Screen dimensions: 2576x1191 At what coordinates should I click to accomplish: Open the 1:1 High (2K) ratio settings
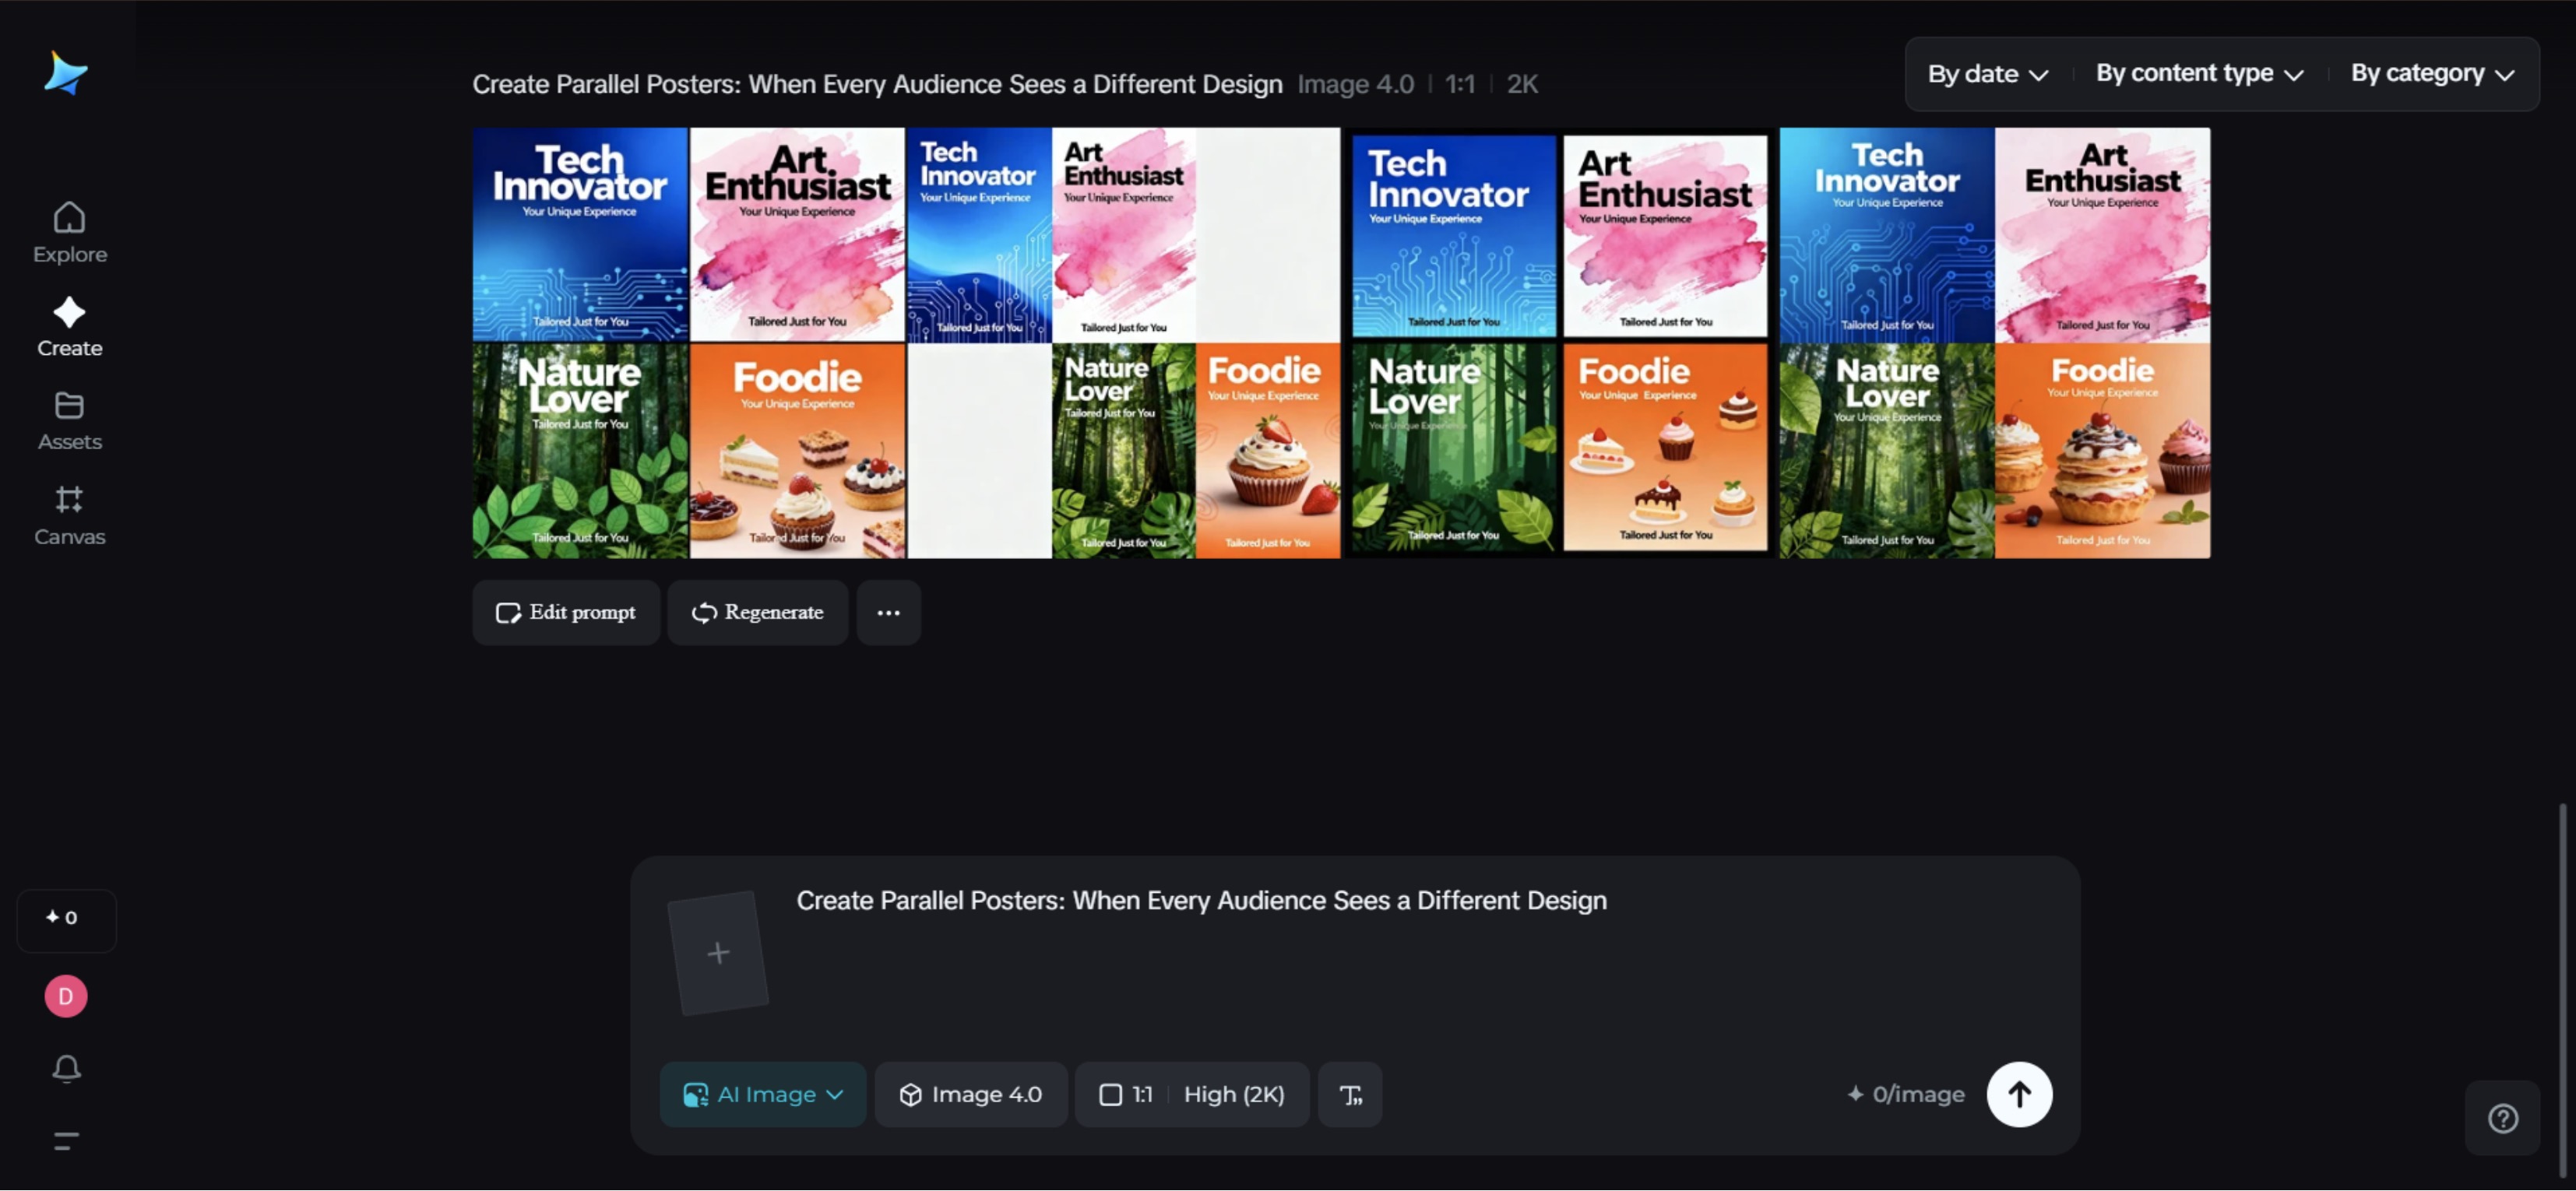[x=1191, y=1095]
